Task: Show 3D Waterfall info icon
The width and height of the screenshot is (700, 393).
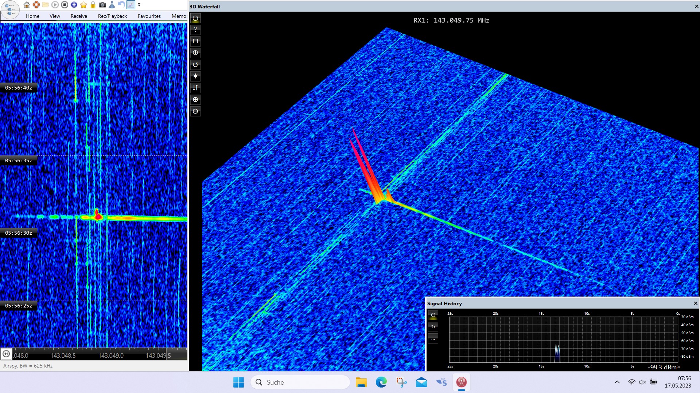Action: (x=195, y=53)
